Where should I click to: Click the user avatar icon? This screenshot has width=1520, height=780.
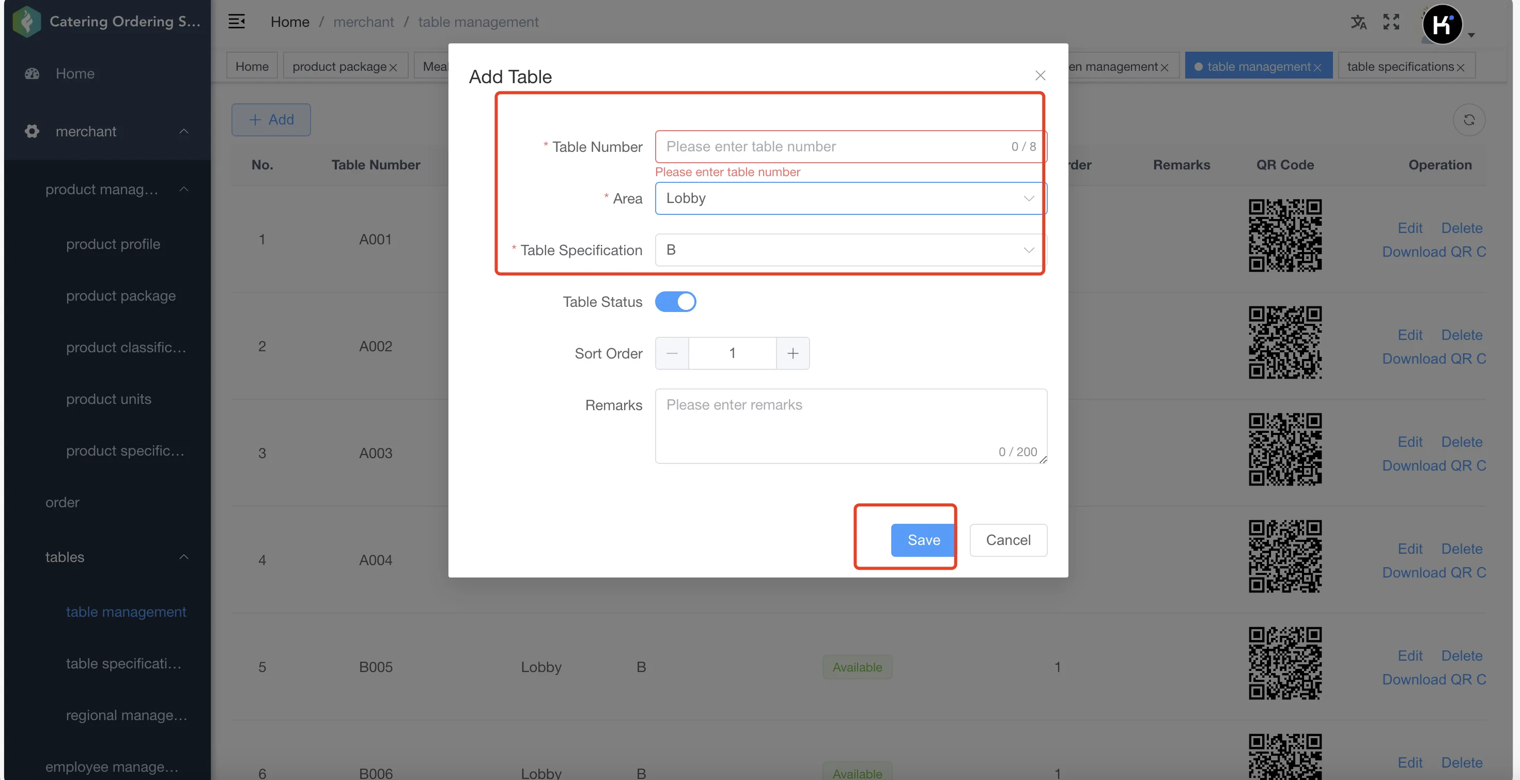click(x=1442, y=24)
